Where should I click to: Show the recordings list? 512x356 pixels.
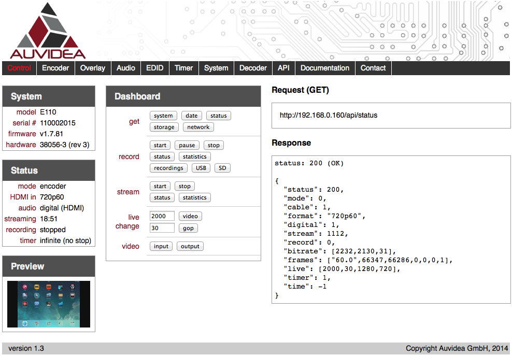[x=168, y=168]
